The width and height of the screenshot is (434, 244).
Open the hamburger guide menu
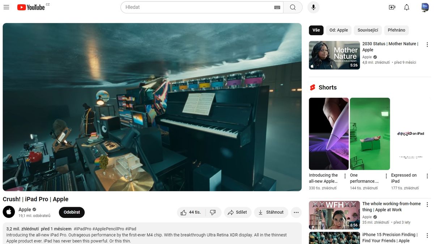pos(6,7)
